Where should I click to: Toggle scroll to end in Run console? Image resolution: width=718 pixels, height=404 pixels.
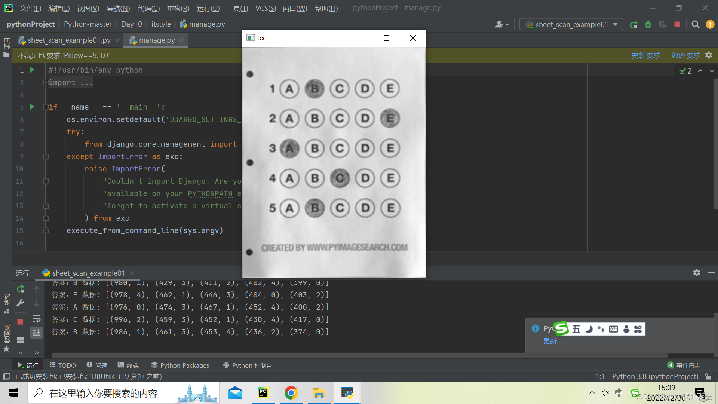tap(37, 332)
